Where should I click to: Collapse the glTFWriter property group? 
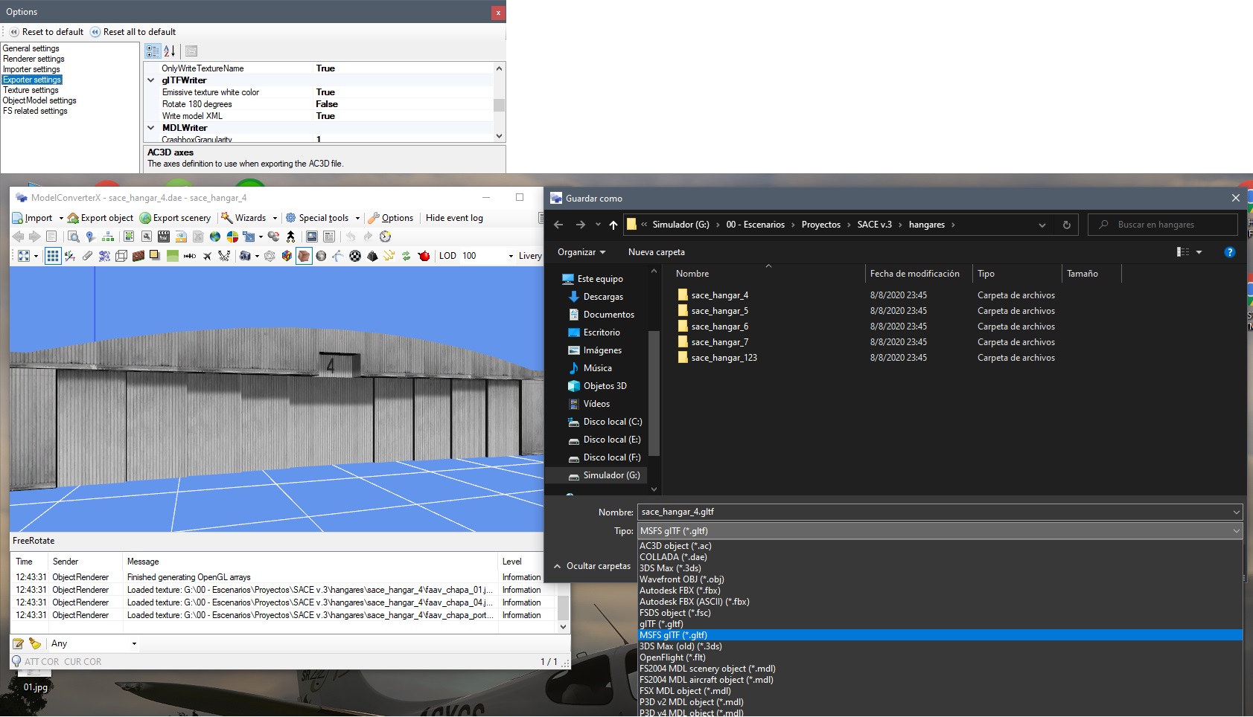click(x=151, y=80)
